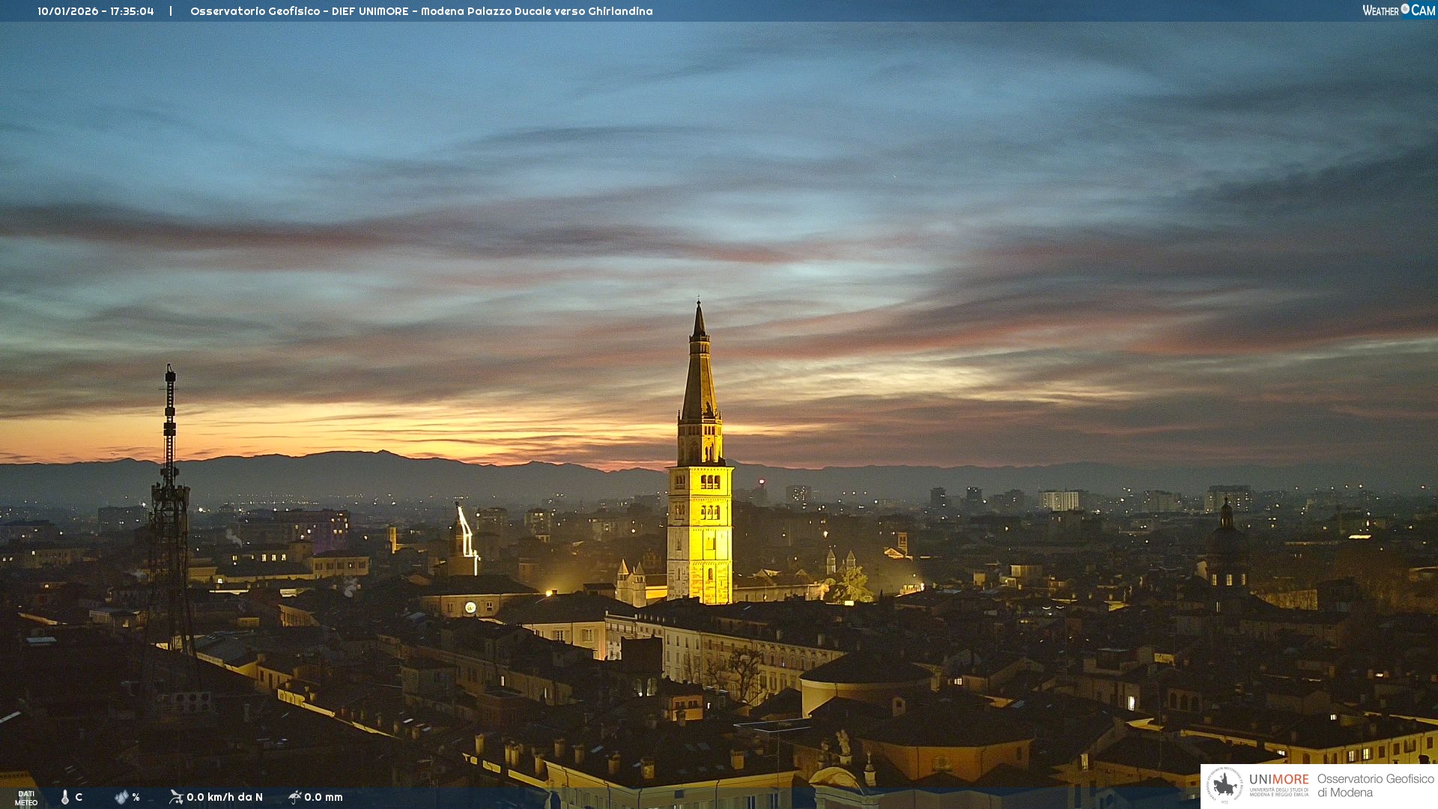Click the rain umbrella precipitation icon
The width and height of the screenshot is (1438, 809).
pos(295,797)
